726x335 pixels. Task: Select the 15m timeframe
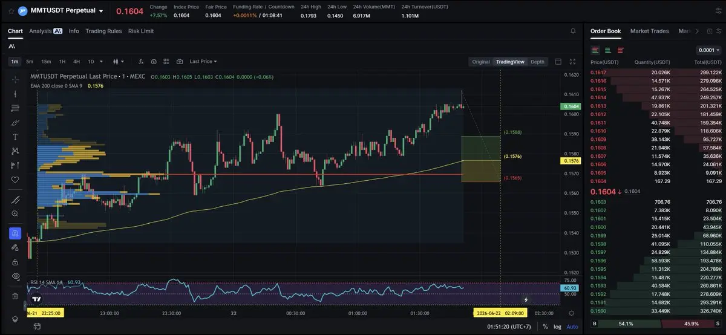(x=46, y=62)
